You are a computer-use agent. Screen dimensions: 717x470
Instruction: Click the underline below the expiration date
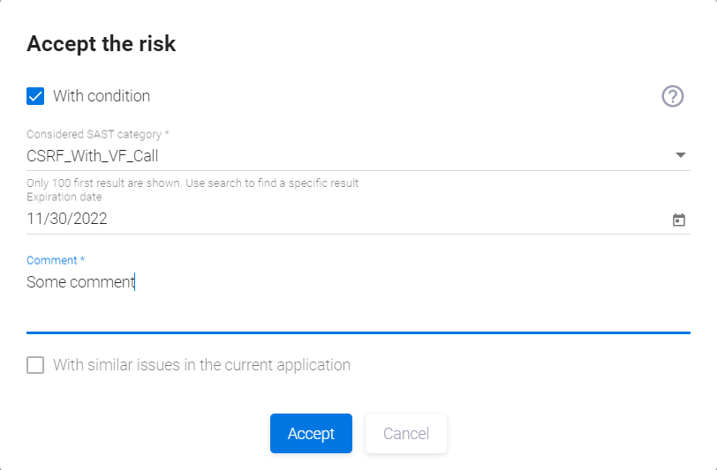(353, 234)
